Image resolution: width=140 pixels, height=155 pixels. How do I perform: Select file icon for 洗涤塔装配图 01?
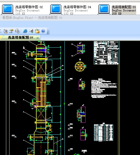tap(104, 9)
